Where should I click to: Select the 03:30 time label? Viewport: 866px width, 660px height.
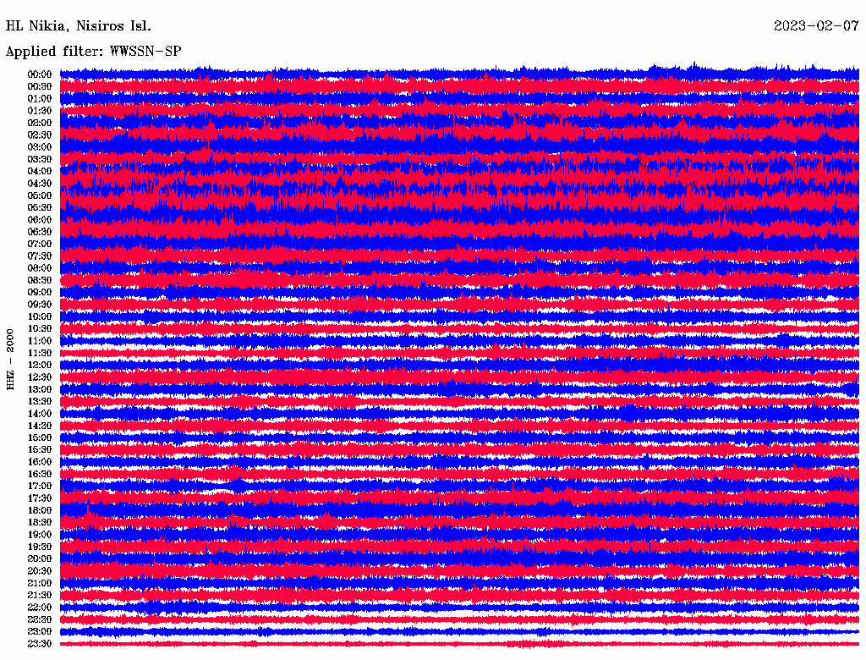pyautogui.click(x=40, y=159)
